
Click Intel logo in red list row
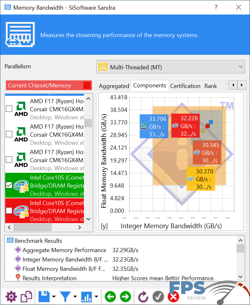pyautogui.click(x=21, y=211)
